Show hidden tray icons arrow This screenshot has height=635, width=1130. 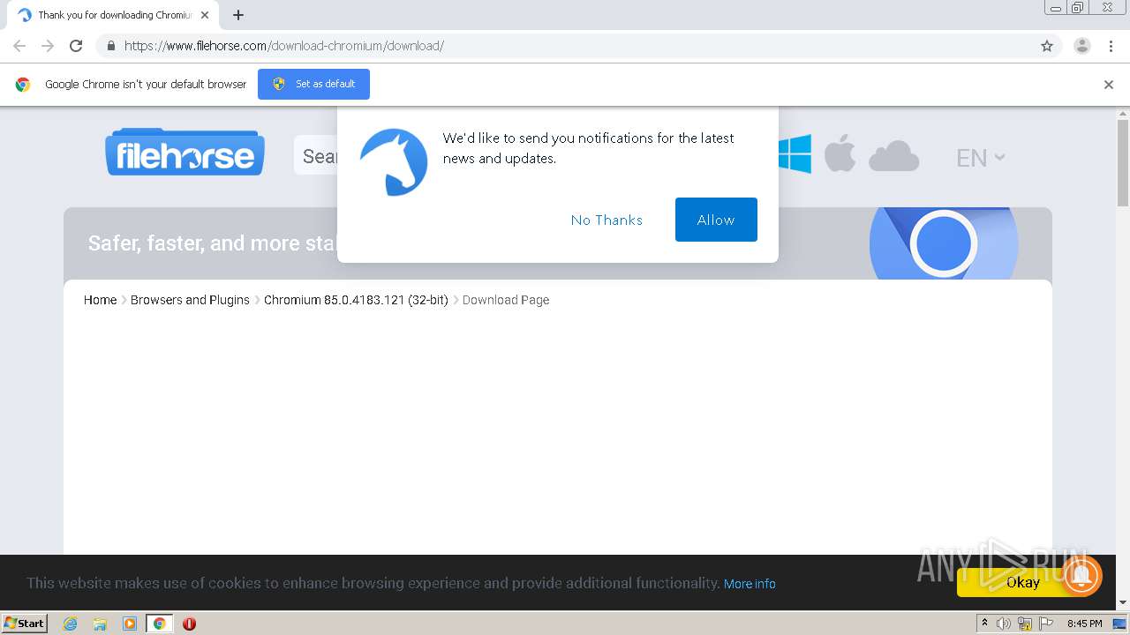[x=985, y=624]
